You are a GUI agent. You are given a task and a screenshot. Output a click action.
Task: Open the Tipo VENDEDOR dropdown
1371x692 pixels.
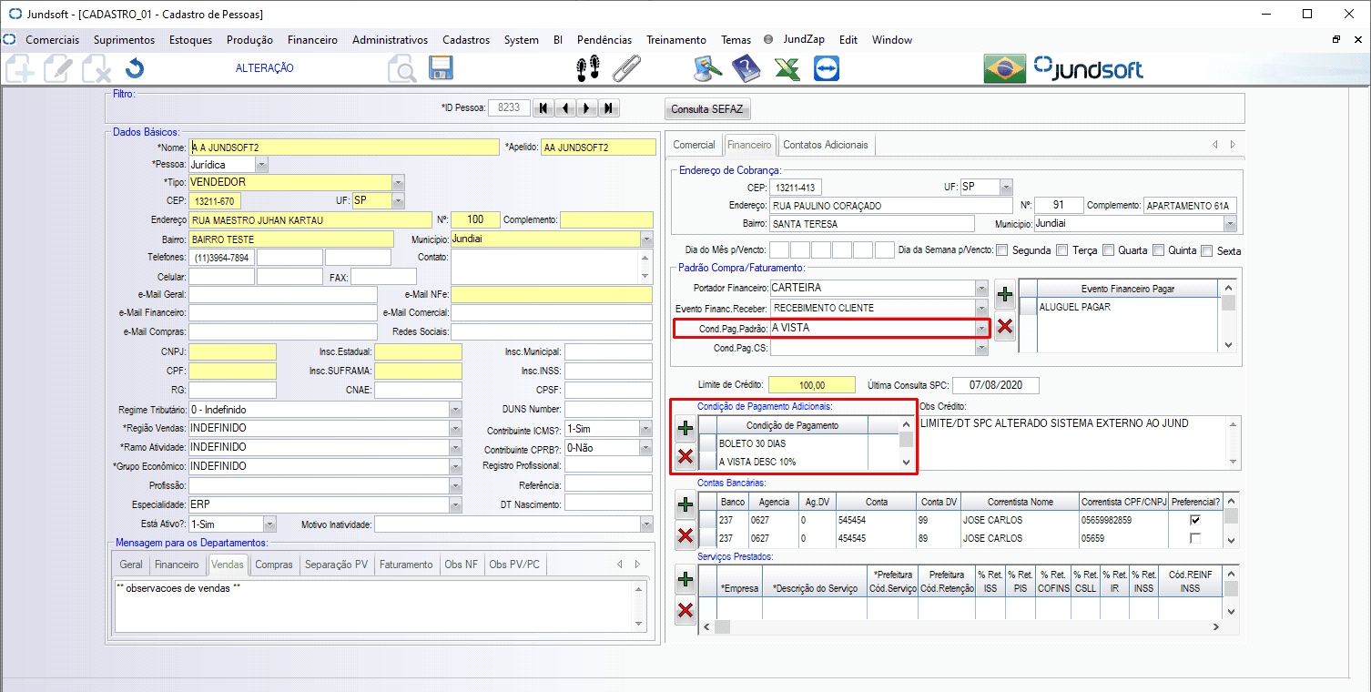tap(397, 182)
